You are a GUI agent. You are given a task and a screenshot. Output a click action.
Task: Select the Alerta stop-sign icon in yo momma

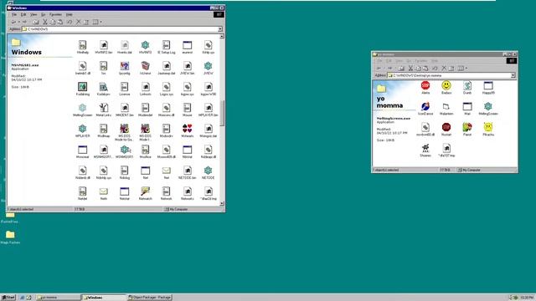pos(425,85)
